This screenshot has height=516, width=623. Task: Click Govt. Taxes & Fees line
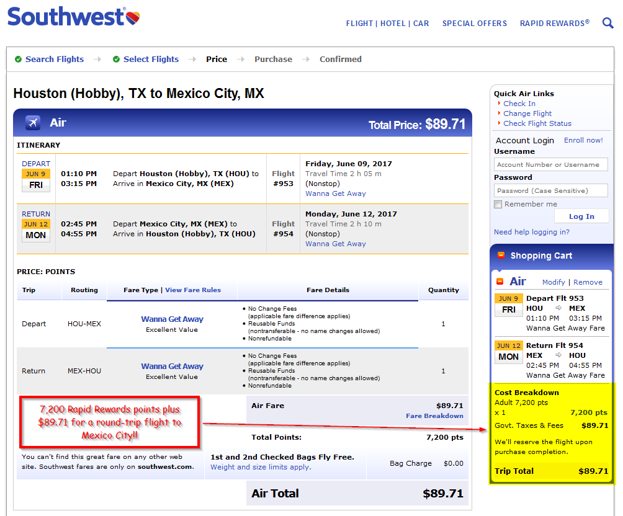click(x=552, y=426)
